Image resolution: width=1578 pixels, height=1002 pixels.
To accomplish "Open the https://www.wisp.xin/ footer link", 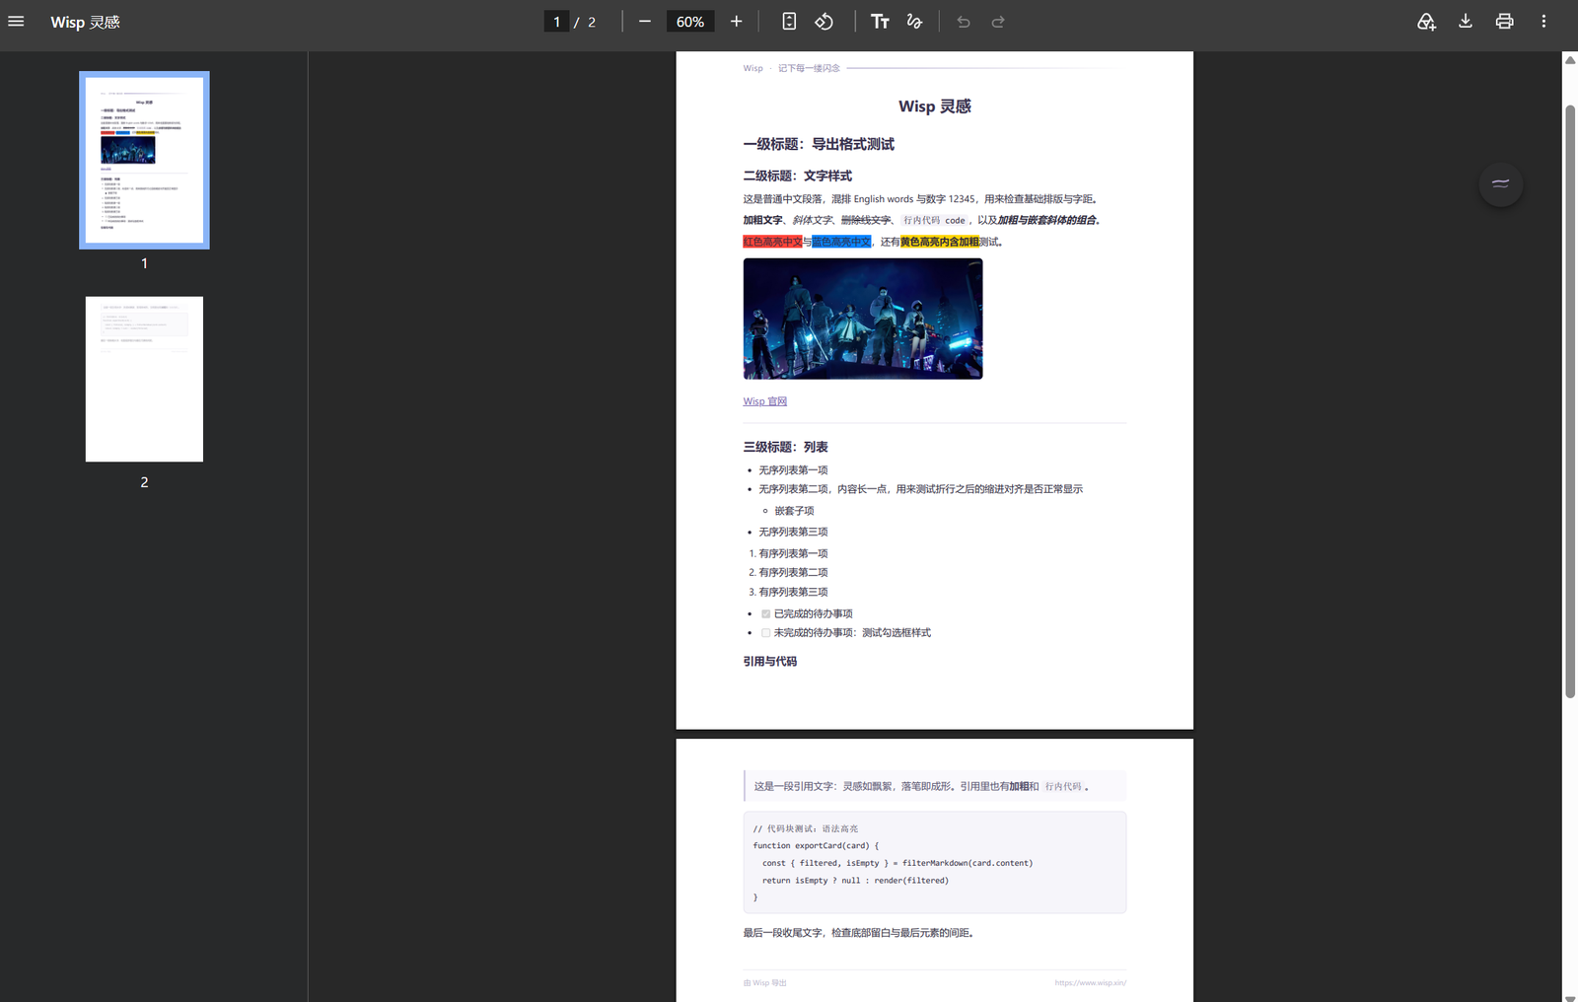I will pyautogui.click(x=1090, y=982).
